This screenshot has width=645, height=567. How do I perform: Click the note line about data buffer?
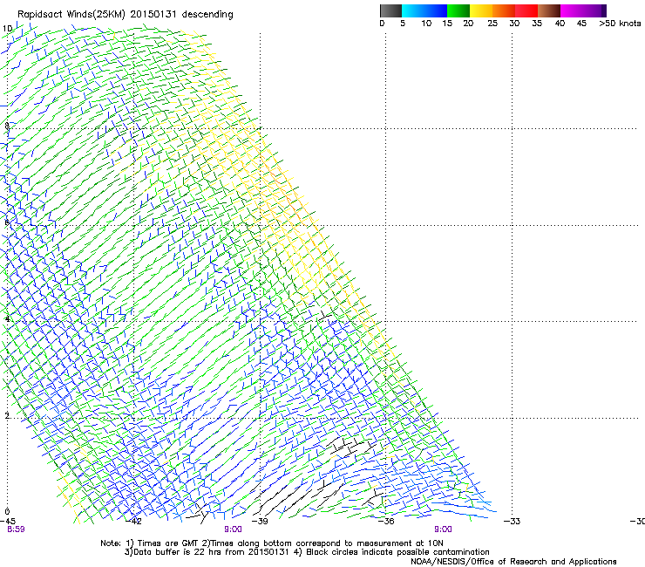pos(307,552)
